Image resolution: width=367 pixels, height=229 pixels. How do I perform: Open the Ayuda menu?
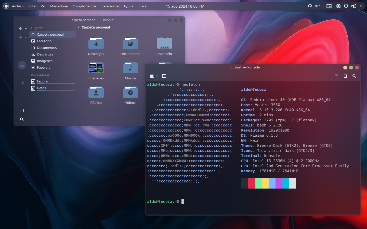tap(128, 6)
